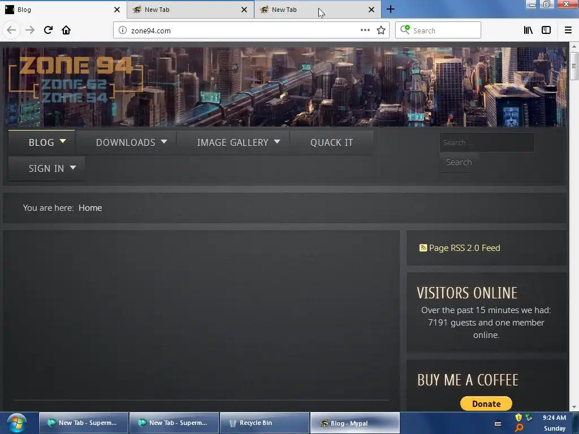Open first New Tab - Supermium taskbar window

click(x=84, y=423)
